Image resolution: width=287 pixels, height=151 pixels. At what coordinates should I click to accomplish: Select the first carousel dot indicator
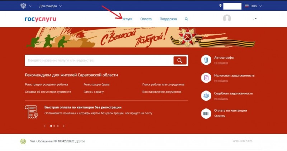click(51, 126)
